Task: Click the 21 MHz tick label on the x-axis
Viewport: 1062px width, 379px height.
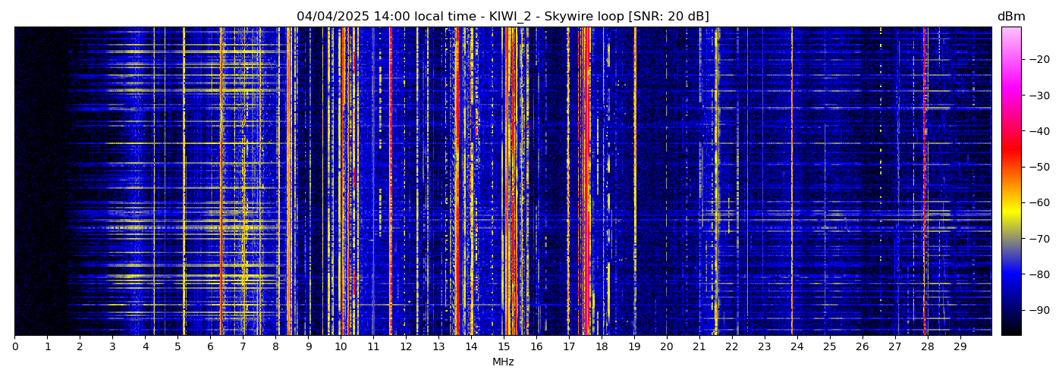Action: [x=699, y=346]
